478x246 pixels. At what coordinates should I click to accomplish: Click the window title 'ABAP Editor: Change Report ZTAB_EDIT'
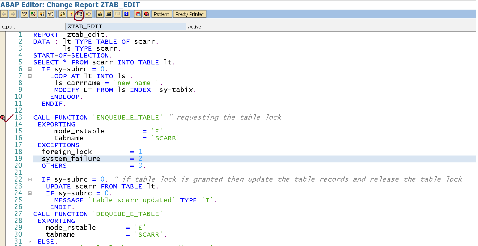(x=70, y=5)
